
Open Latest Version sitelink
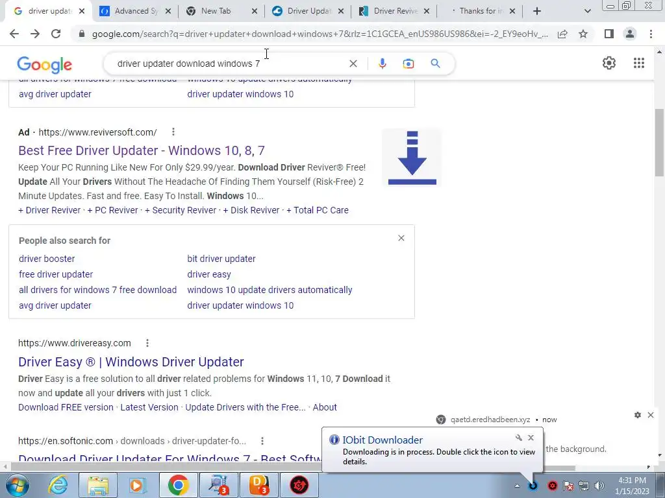[149, 407]
